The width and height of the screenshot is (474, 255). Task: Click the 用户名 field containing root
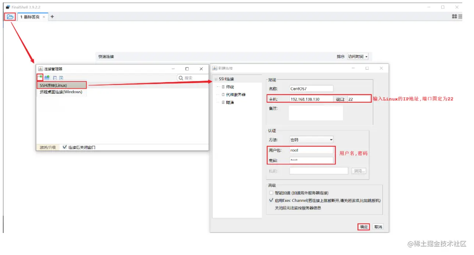(311, 150)
